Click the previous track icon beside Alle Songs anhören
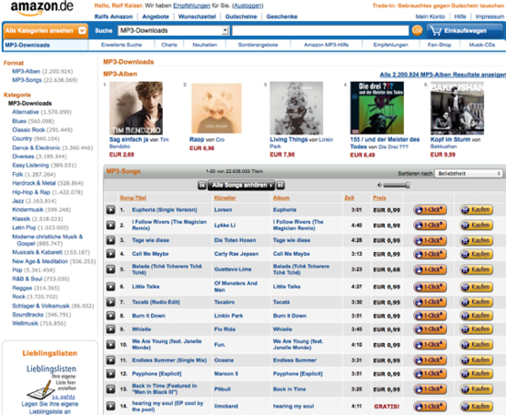The width and height of the screenshot is (506, 415). [202, 185]
